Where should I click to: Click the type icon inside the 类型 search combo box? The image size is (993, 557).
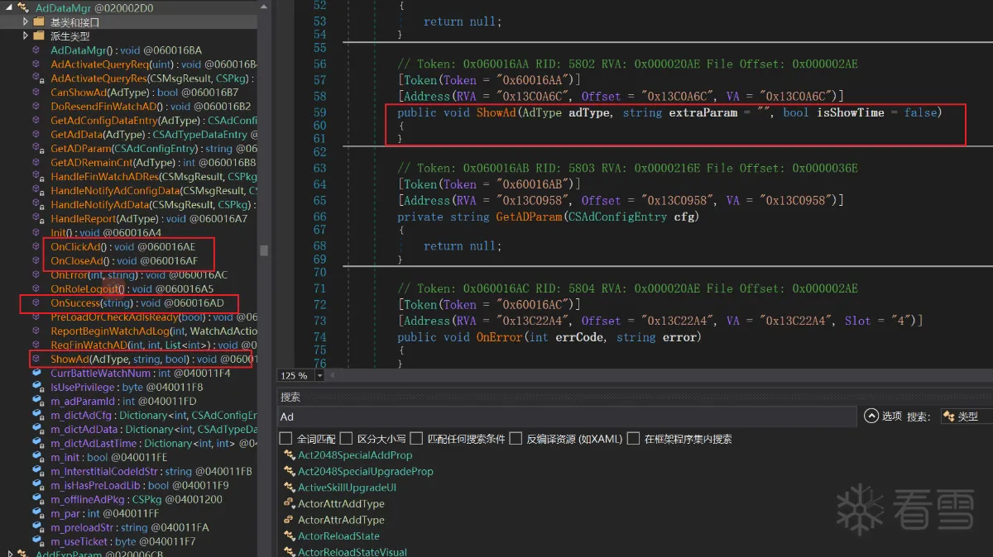950,417
